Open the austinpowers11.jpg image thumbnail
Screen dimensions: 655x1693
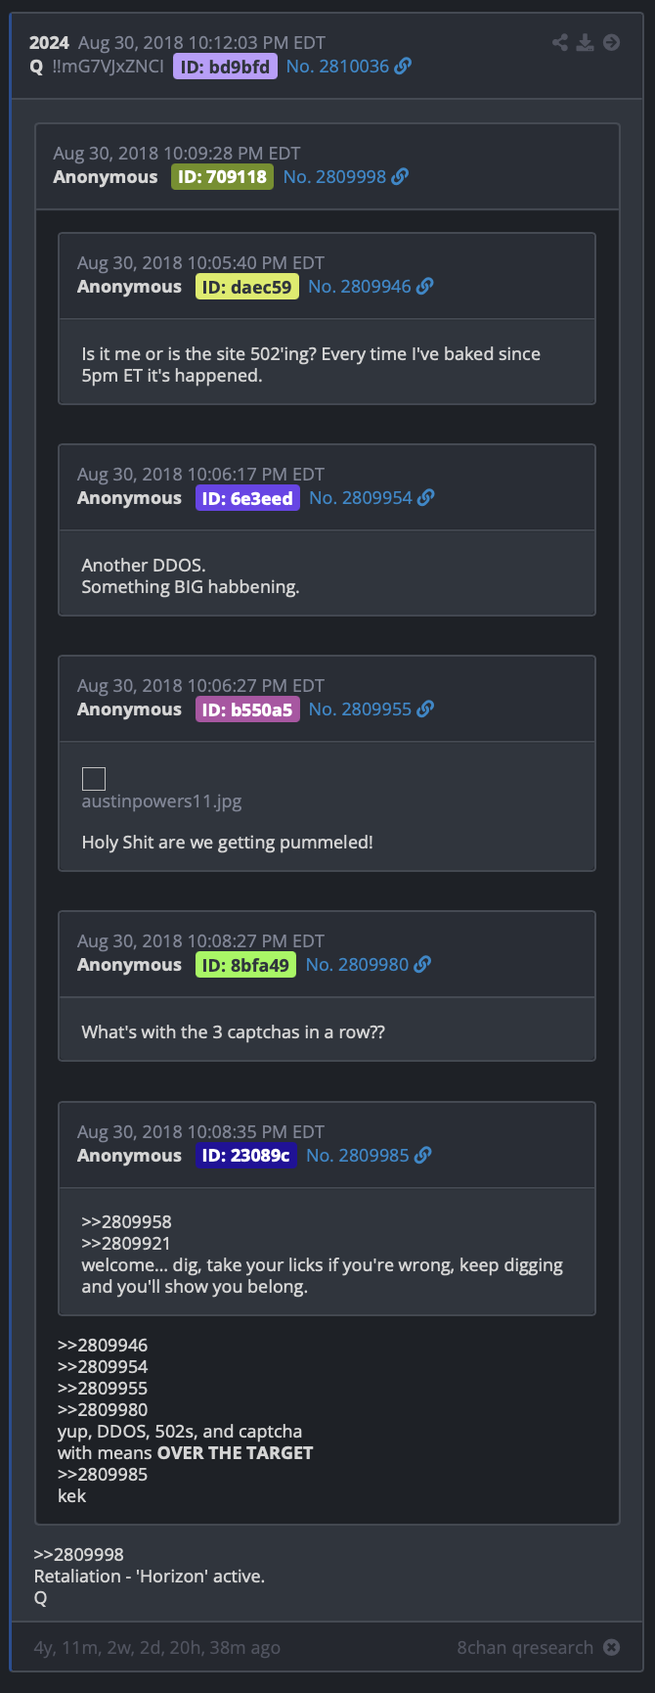[94, 779]
